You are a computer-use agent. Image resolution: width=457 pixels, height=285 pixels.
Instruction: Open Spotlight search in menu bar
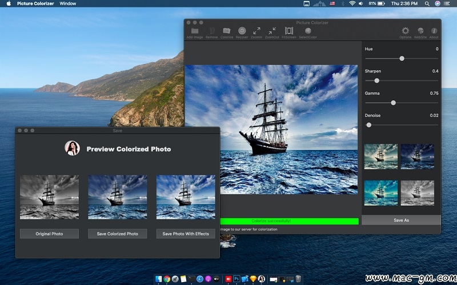[x=427, y=3]
